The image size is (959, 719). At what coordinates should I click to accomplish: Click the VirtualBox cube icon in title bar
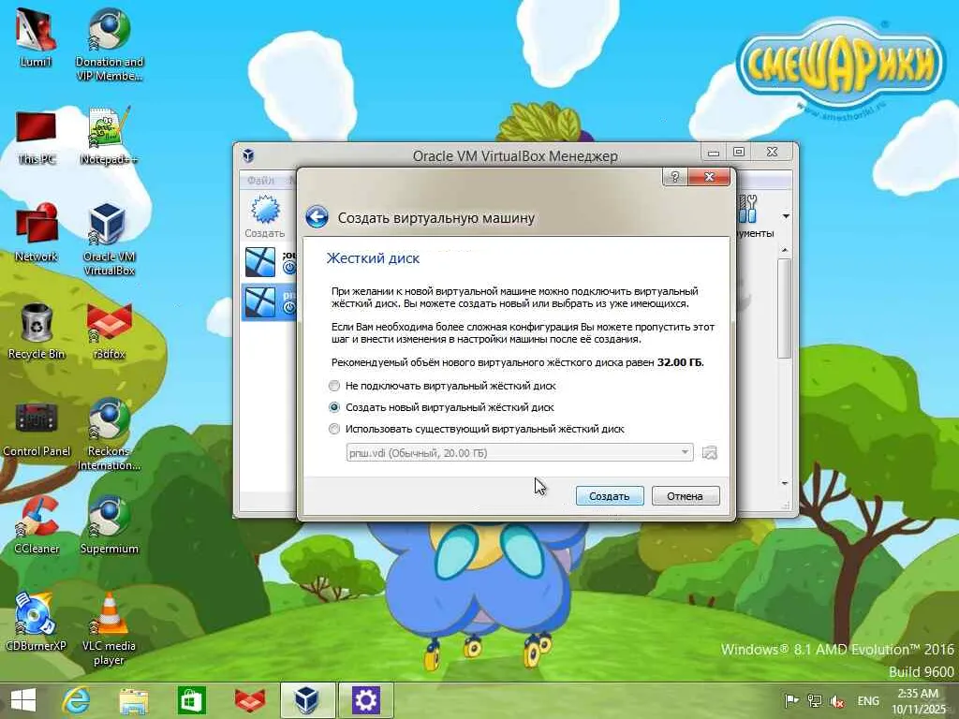248,155
